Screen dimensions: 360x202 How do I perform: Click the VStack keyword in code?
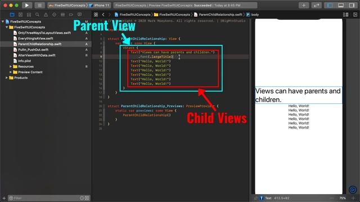[x=129, y=48]
